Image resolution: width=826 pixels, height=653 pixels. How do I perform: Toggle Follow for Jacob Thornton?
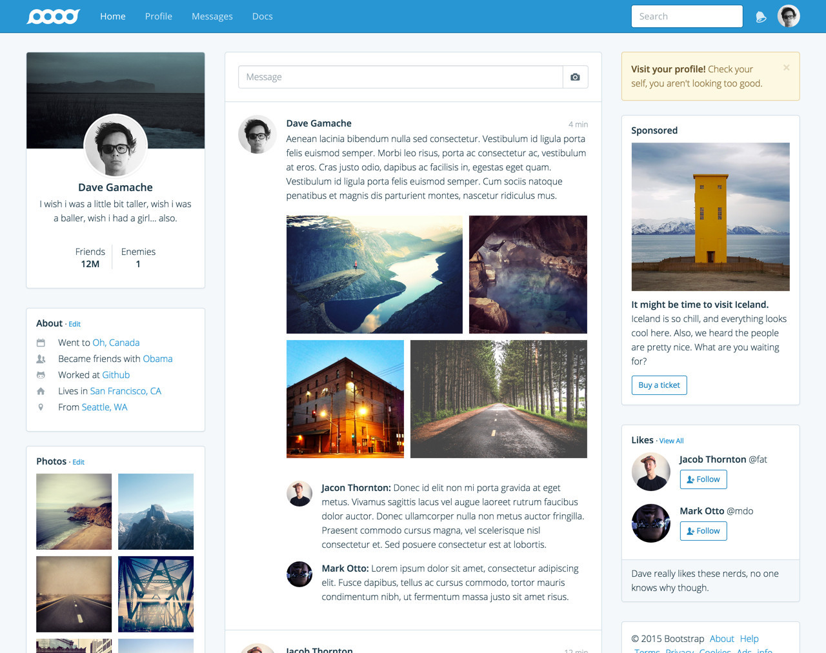point(703,479)
